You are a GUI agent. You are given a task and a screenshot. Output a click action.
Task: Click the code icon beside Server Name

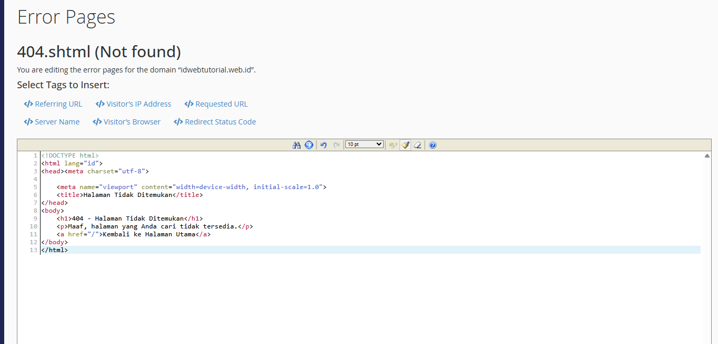(28, 122)
